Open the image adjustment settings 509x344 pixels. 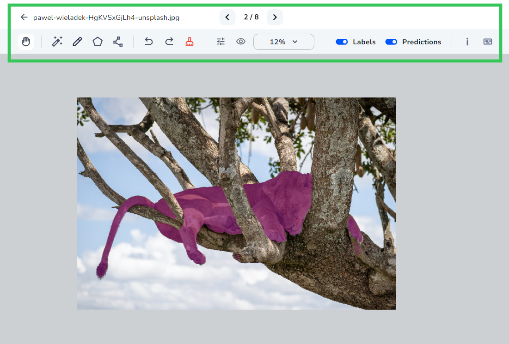(221, 42)
